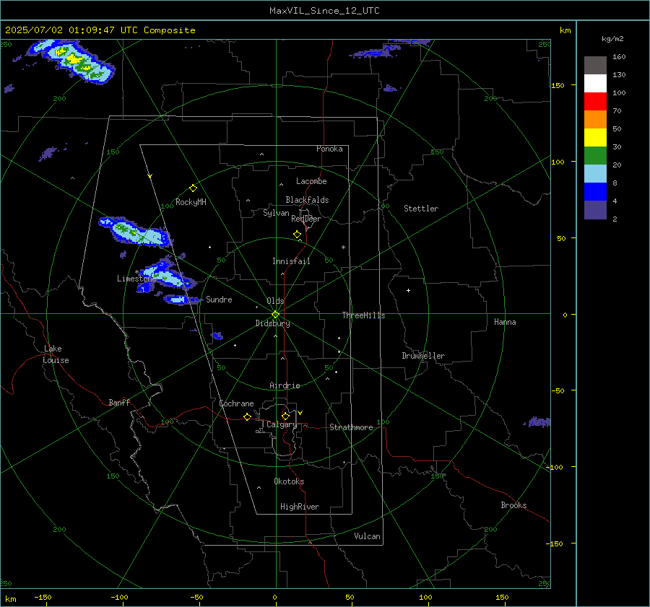650x607 pixels.
Task: Click the Hanna label
Action: click(505, 322)
